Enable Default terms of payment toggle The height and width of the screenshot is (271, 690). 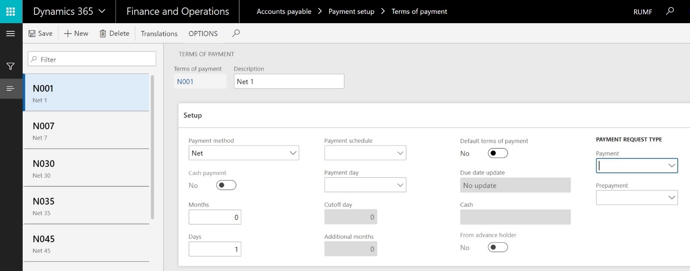pos(498,153)
